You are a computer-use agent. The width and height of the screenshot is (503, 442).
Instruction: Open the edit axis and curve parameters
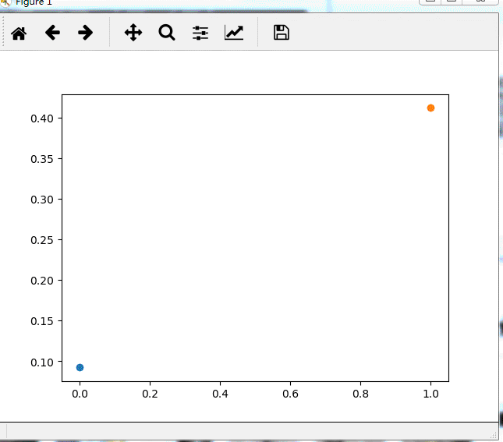(234, 33)
